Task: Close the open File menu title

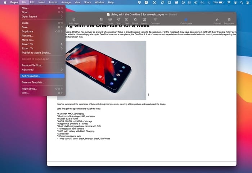Action: (24, 2)
